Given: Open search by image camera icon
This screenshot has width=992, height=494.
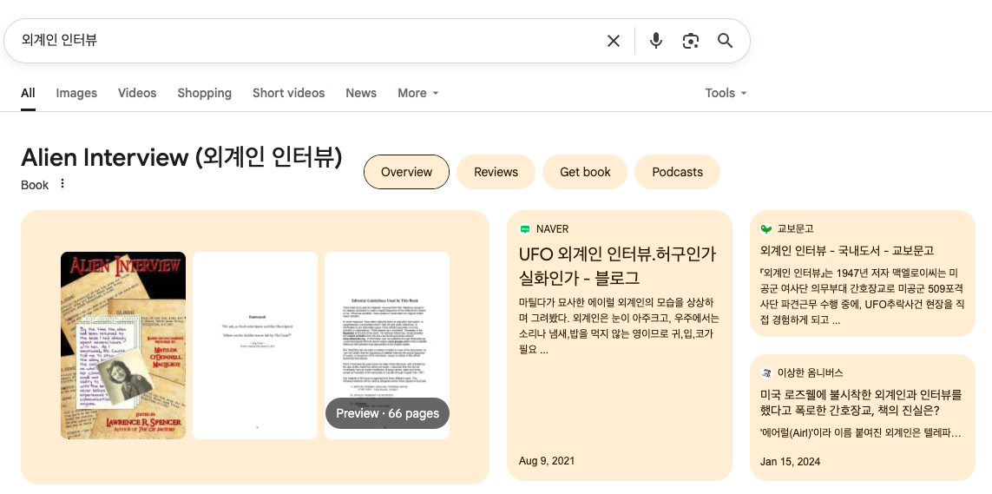Looking at the screenshot, I should [690, 41].
